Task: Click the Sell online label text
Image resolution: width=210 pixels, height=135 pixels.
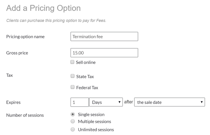Action: pyautogui.click(x=86, y=62)
